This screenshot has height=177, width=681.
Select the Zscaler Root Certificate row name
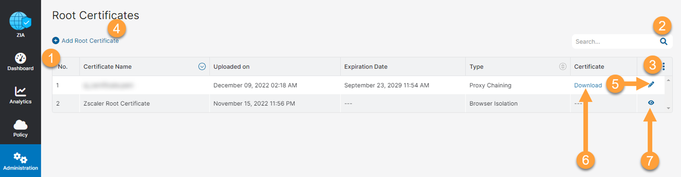(117, 104)
